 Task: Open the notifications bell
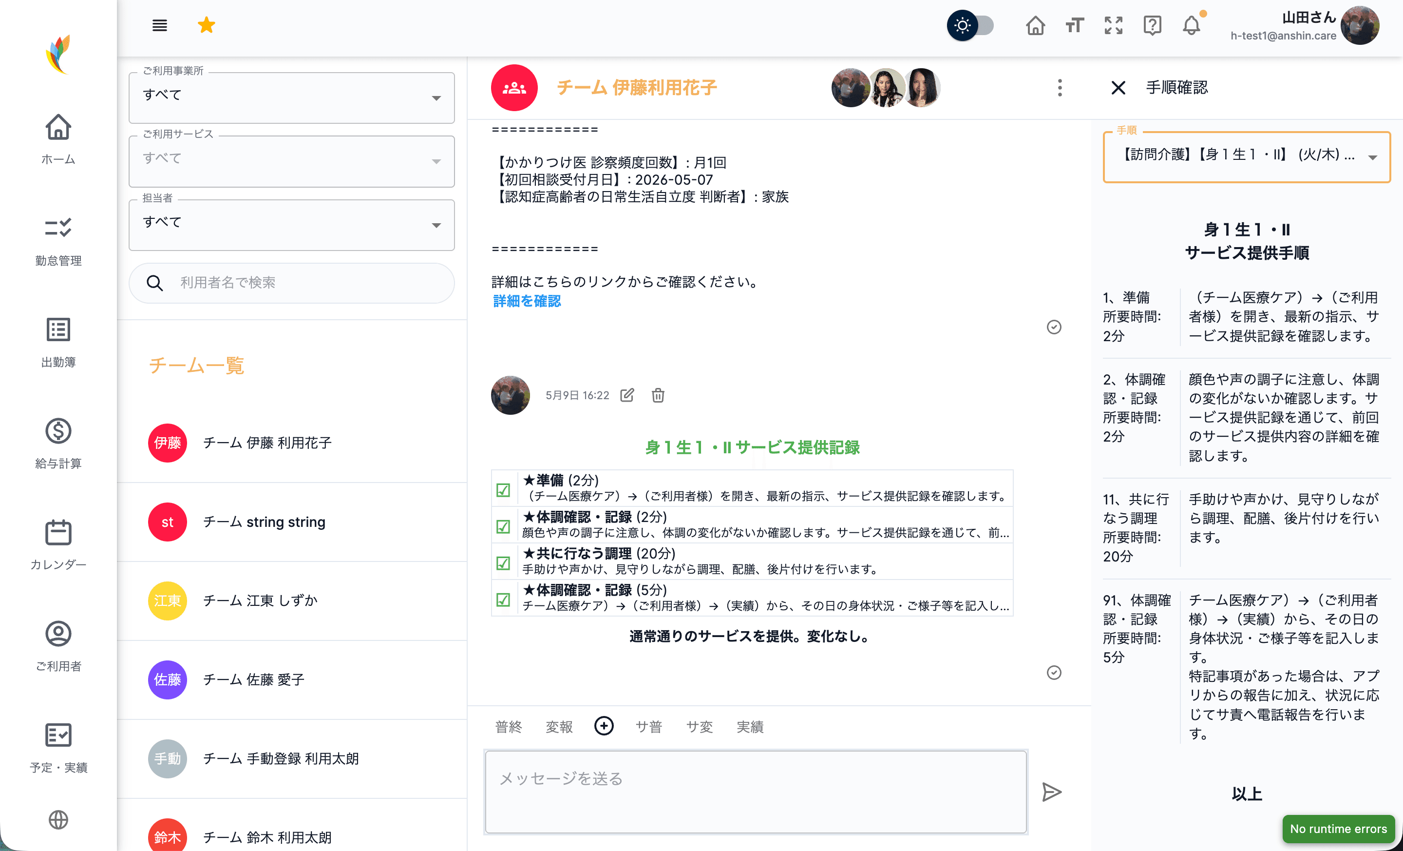(1191, 26)
